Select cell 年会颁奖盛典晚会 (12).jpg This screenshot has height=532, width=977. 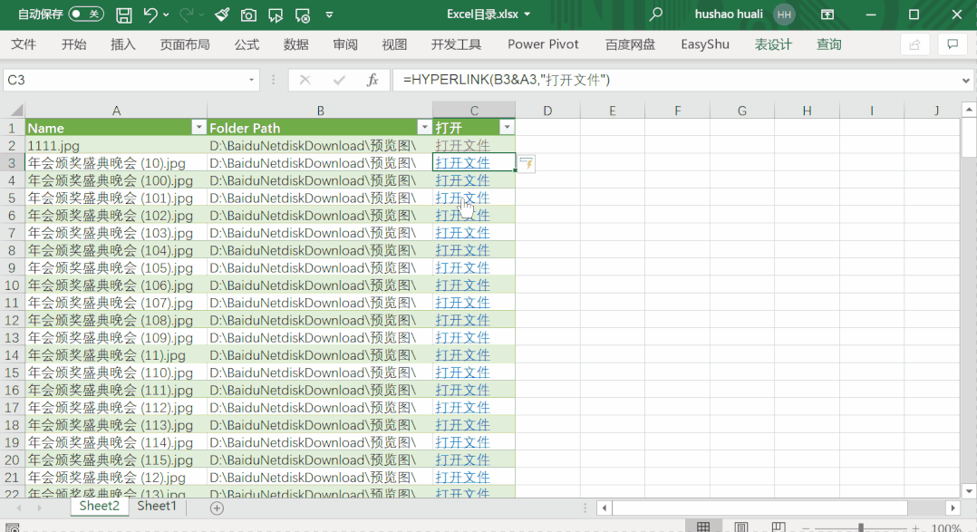(x=116, y=477)
